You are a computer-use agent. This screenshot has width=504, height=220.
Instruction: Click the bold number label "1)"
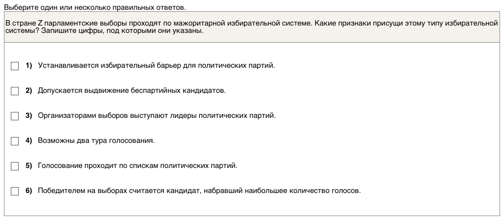click(29, 65)
